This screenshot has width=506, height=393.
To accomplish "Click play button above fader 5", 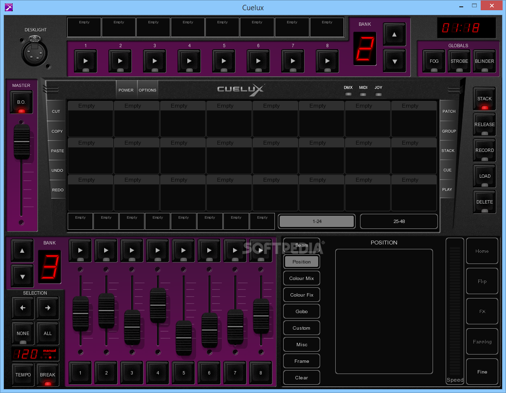I will tap(183, 251).
